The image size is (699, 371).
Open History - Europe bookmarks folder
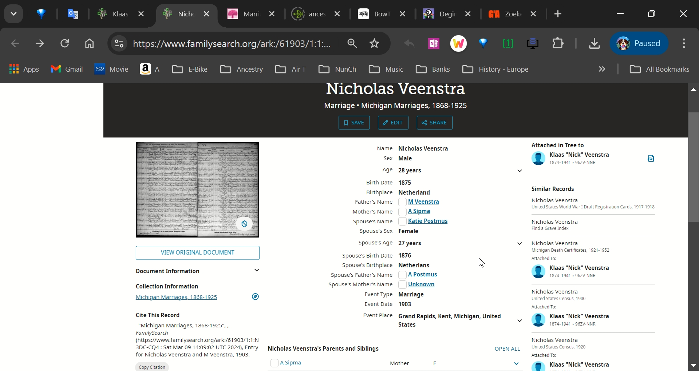(x=495, y=69)
